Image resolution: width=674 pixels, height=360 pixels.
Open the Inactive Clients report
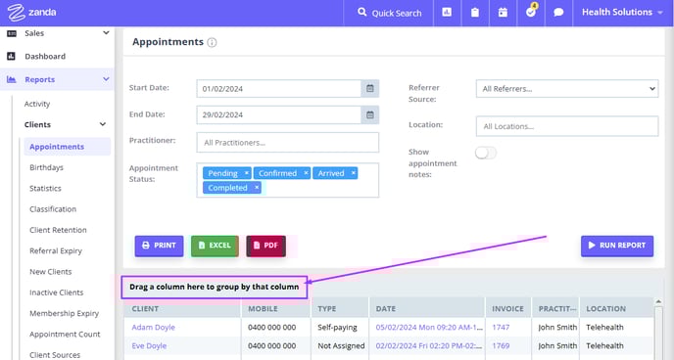tap(56, 292)
